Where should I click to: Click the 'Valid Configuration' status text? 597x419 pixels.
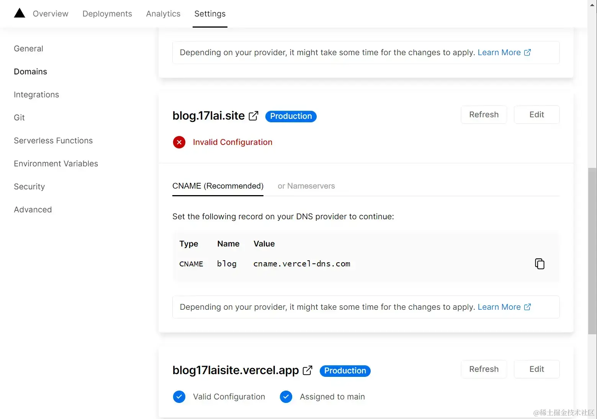pos(229,397)
